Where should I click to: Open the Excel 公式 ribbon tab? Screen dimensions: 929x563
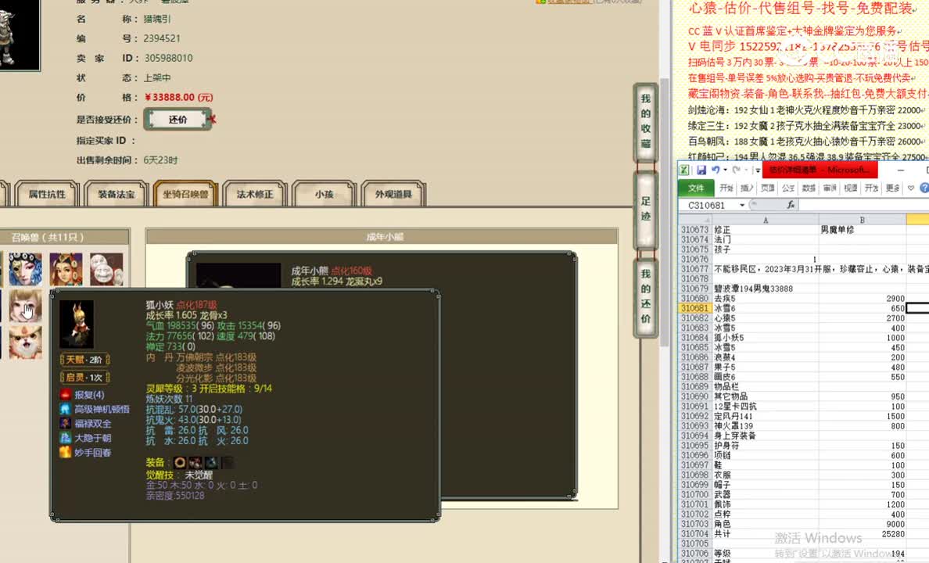[x=788, y=188]
